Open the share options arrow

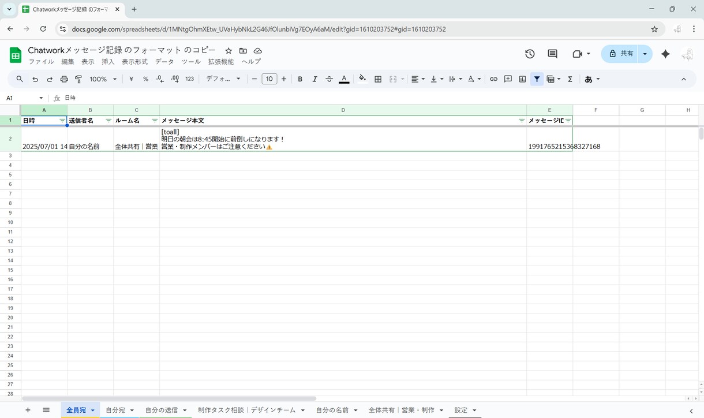[x=645, y=54]
